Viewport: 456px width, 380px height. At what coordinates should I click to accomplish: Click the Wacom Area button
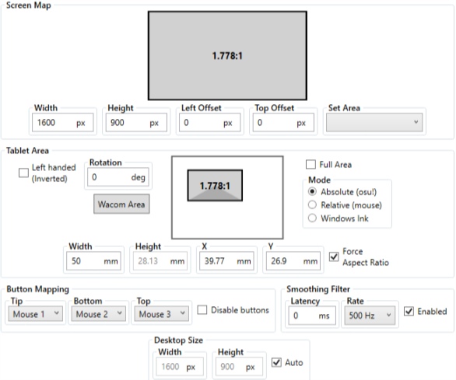pyautogui.click(x=121, y=204)
